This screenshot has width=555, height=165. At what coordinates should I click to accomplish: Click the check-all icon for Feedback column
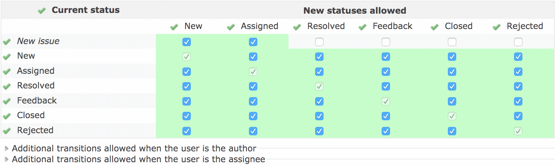(x=362, y=27)
